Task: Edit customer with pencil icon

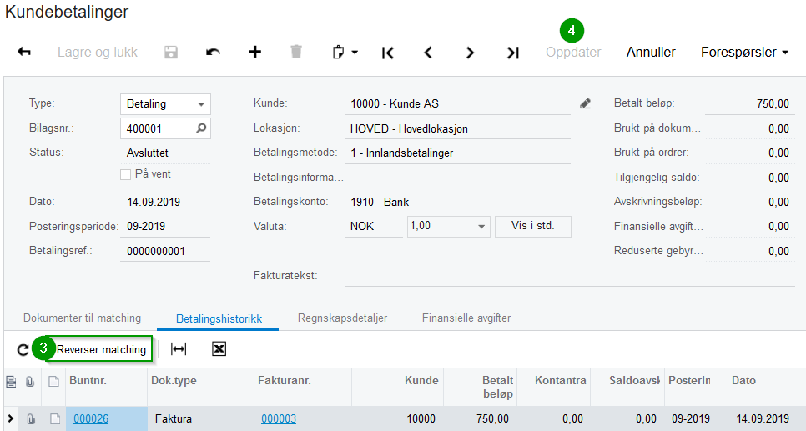Action: tap(585, 104)
